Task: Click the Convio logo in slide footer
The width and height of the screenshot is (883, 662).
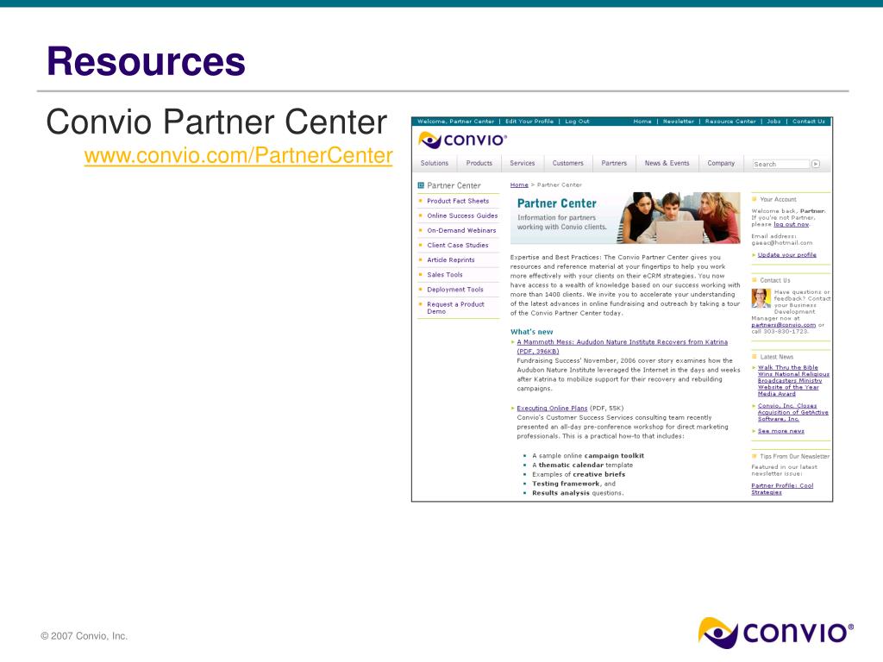Action: (x=775, y=633)
